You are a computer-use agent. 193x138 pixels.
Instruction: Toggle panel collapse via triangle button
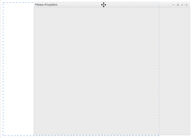click(173, 5)
